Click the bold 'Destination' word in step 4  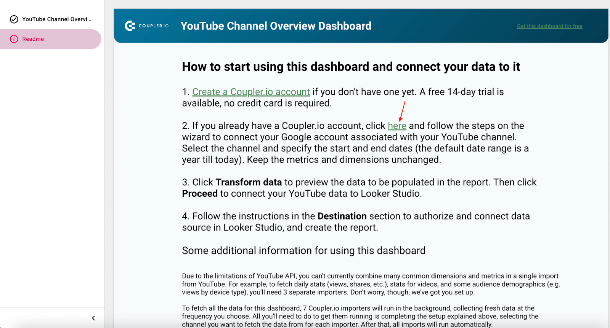point(342,216)
